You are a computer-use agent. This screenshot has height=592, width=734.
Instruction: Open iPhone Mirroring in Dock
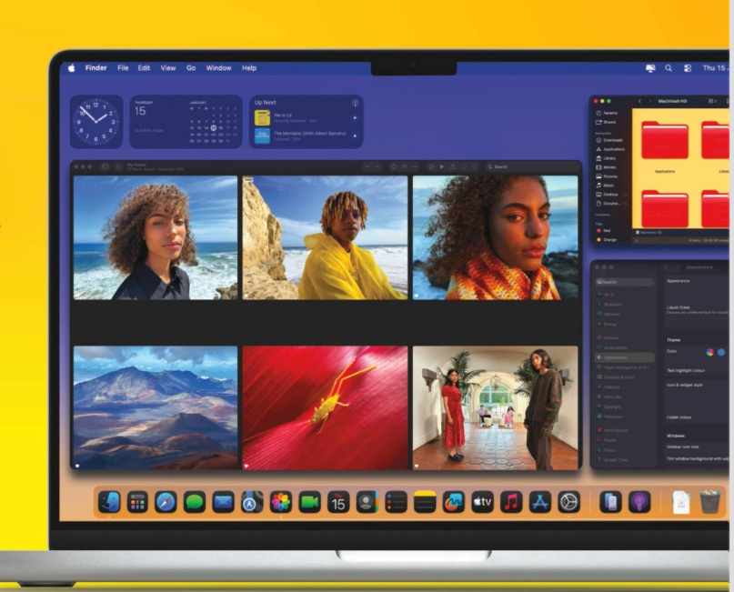click(x=610, y=502)
